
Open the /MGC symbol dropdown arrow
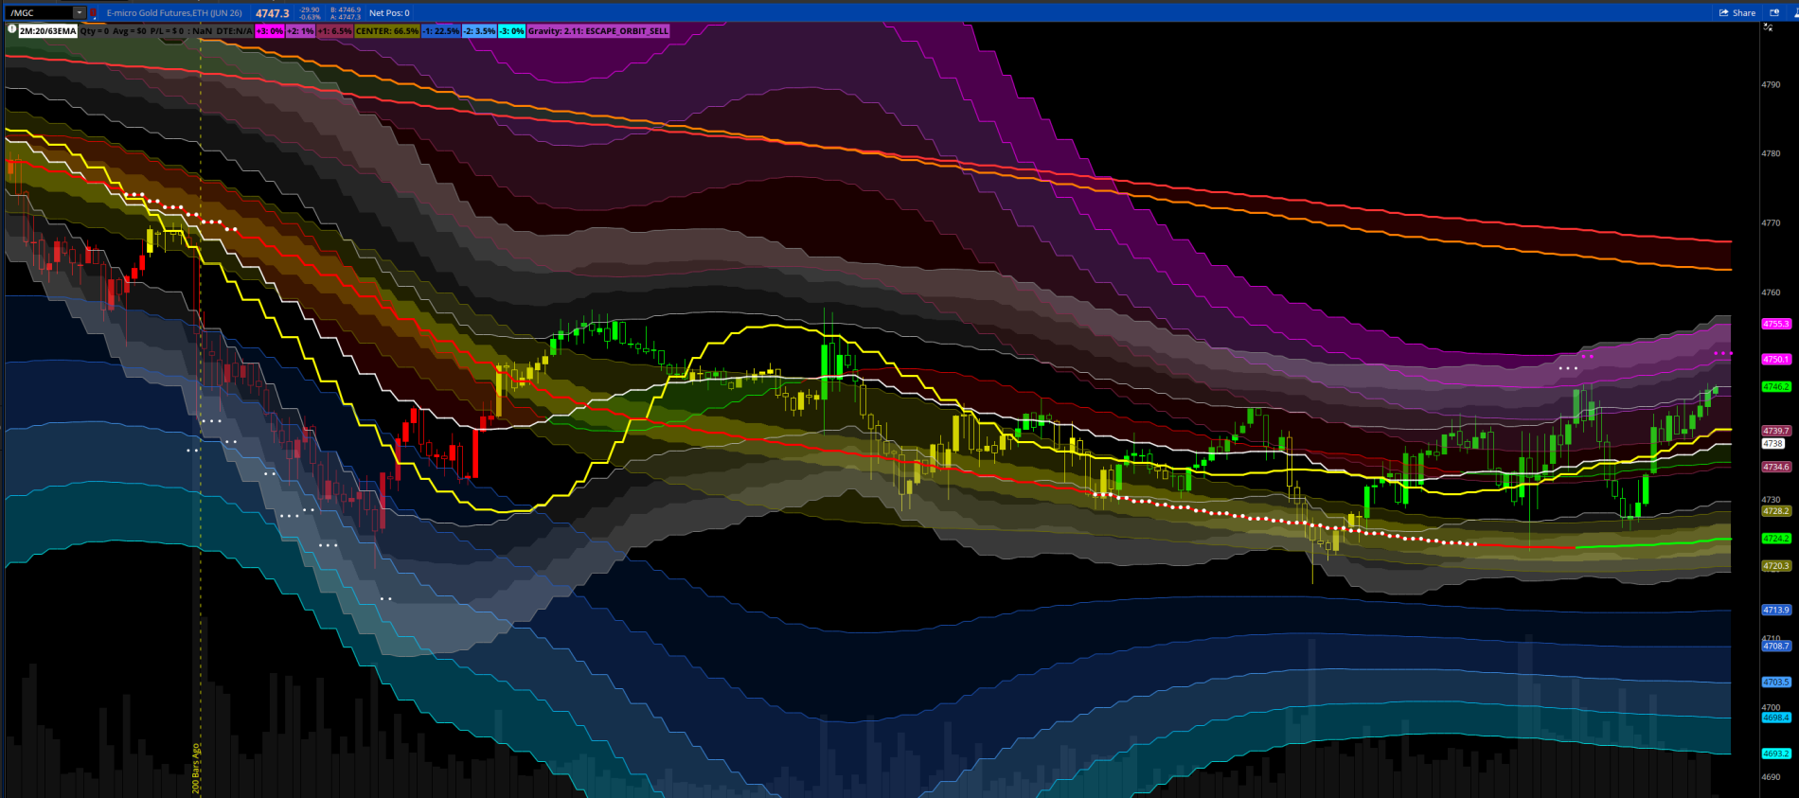80,13
